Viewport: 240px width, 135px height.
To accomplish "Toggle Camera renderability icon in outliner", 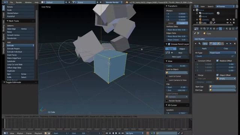I will click(234, 19).
